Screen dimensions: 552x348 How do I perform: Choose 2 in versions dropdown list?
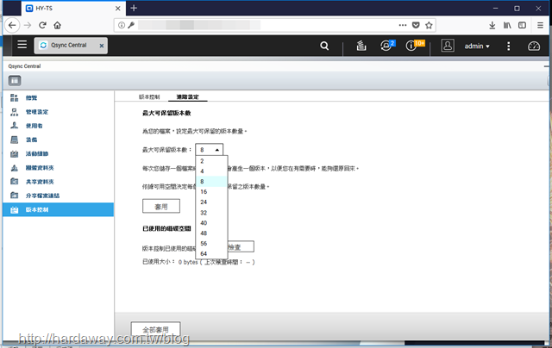point(211,161)
